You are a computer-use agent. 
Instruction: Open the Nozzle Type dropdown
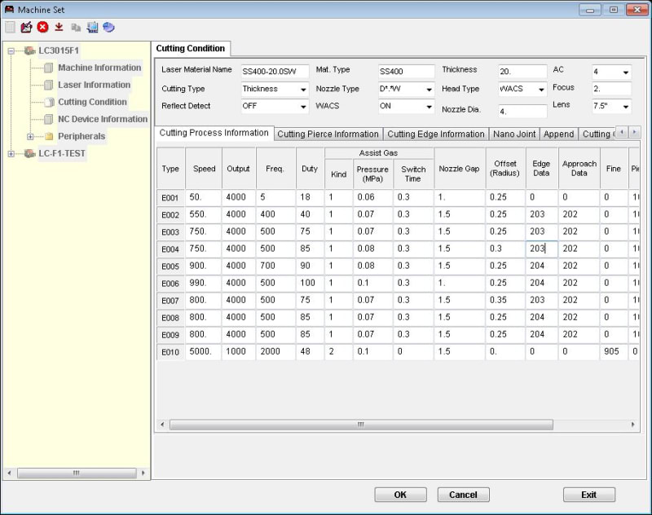coord(429,90)
